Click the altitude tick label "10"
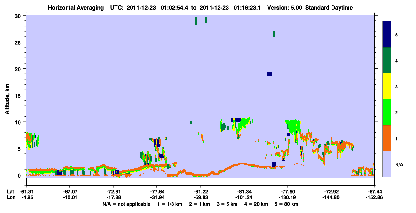 coord(18,122)
